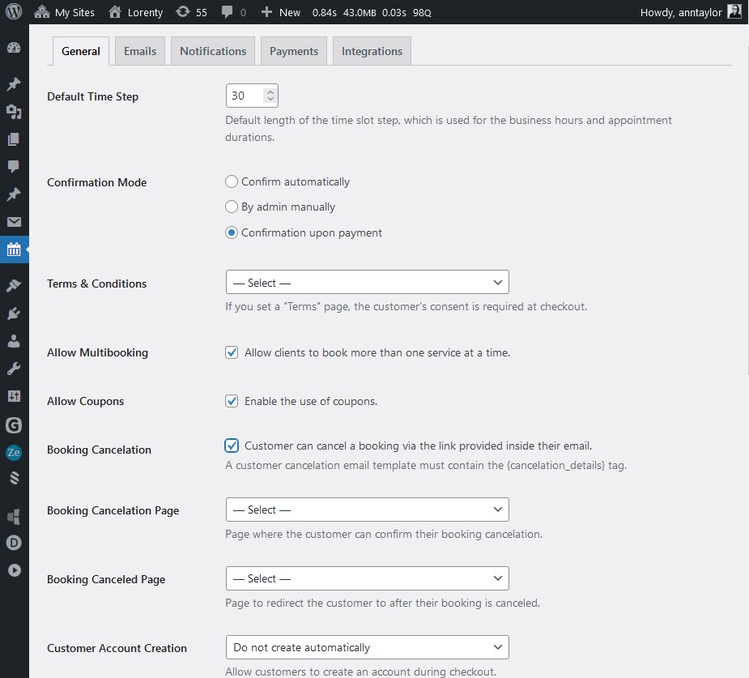Click the 0.03s database time stat
749x678 pixels.
[x=394, y=12]
